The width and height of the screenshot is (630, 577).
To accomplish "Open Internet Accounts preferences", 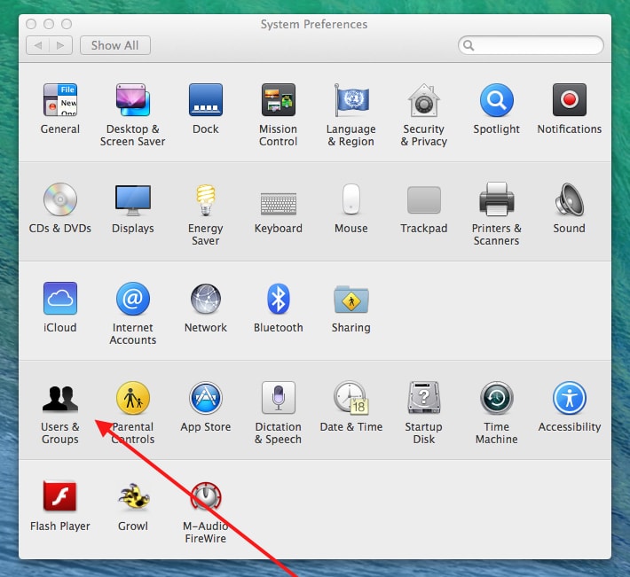I will 133,298.
